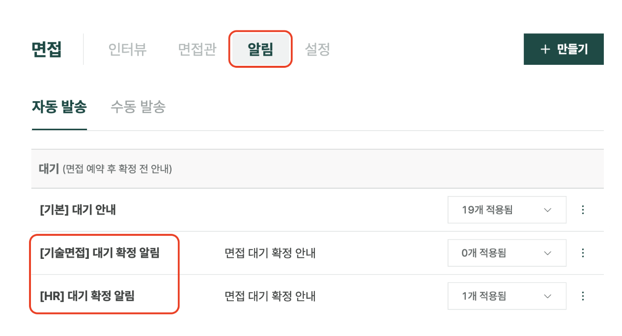Select the 알림 tab
Viewport: 622px width, 336px height.
(x=260, y=49)
